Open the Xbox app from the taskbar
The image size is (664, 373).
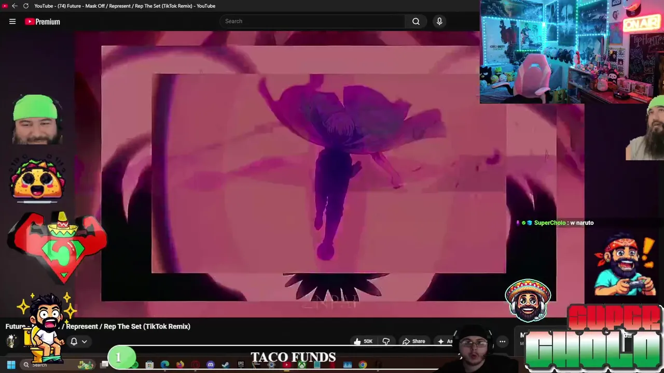pos(302,365)
